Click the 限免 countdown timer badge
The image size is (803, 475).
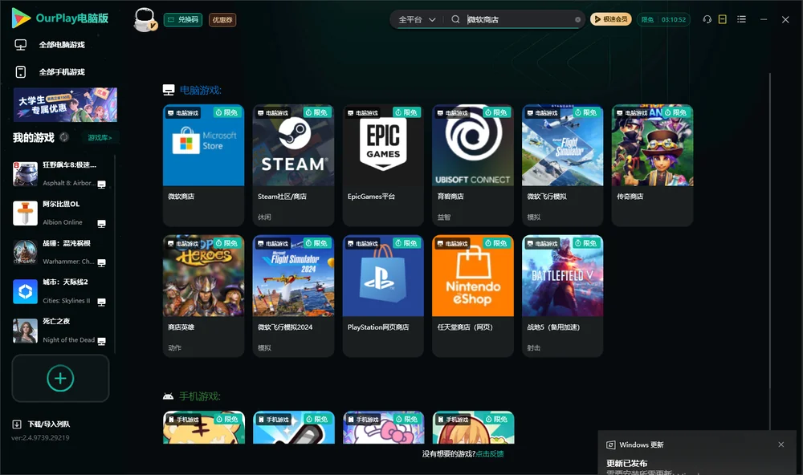[x=664, y=19]
